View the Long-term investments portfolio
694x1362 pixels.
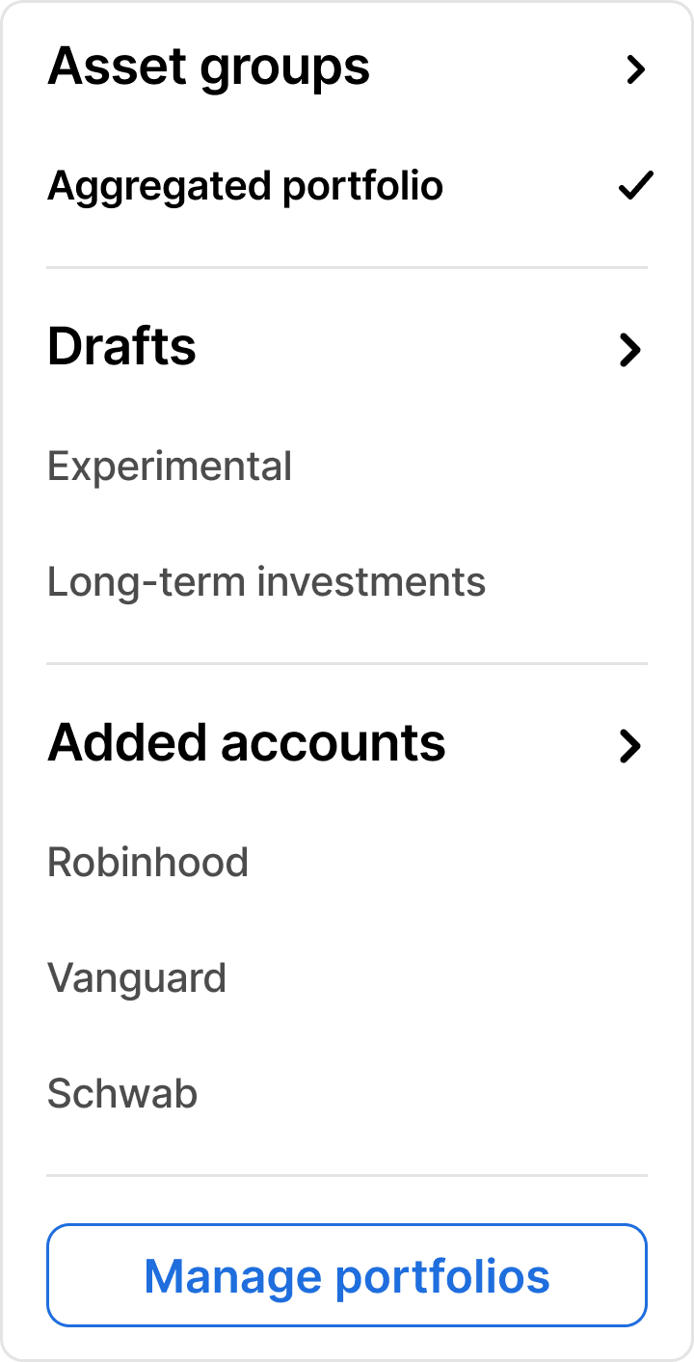[266, 582]
